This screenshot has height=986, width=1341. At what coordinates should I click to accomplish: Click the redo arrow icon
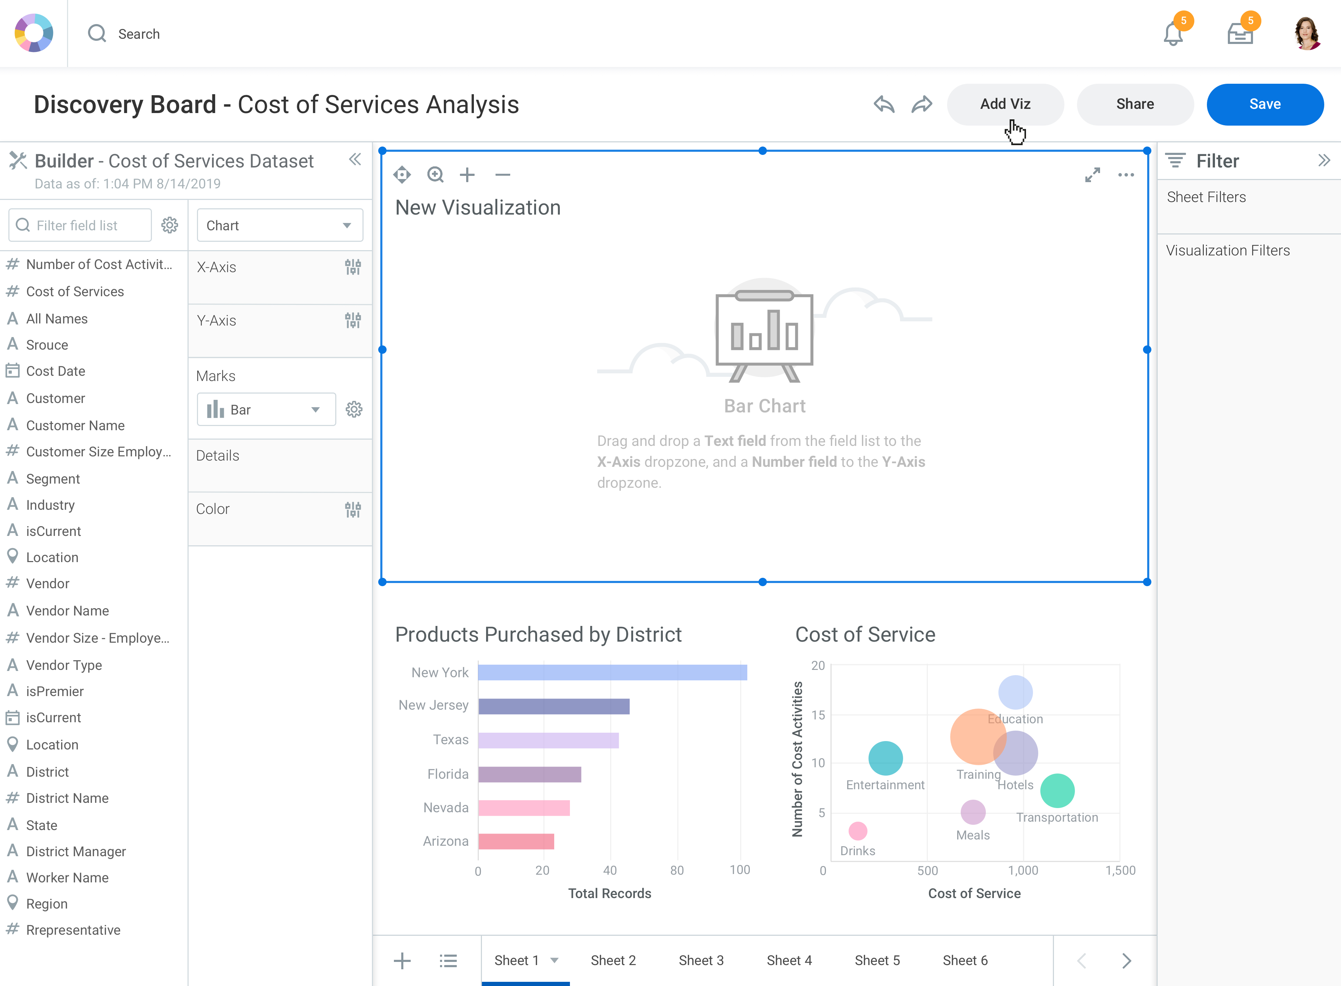pyautogui.click(x=922, y=104)
